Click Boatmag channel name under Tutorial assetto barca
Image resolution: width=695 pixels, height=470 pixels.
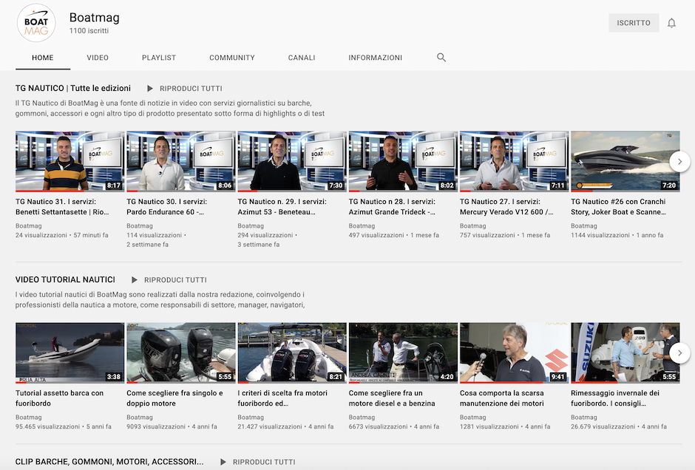[29, 418]
